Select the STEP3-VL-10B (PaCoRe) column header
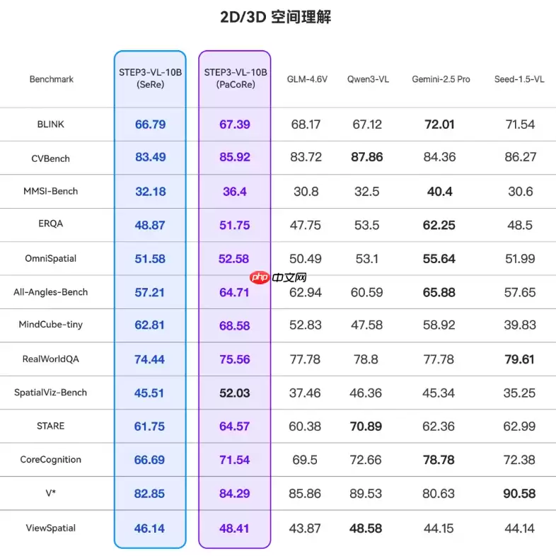Image resolution: width=556 pixels, height=556 pixels. [x=235, y=79]
